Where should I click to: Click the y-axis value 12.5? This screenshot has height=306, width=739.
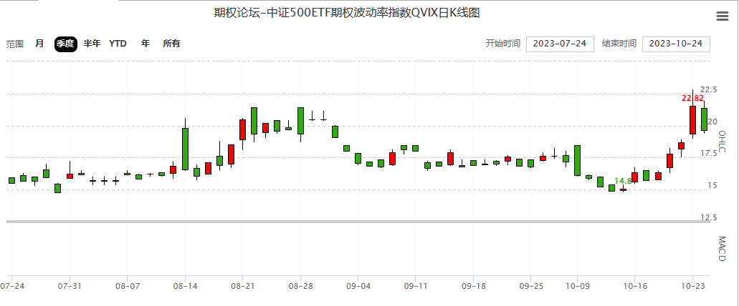click(x=708, y=217)
